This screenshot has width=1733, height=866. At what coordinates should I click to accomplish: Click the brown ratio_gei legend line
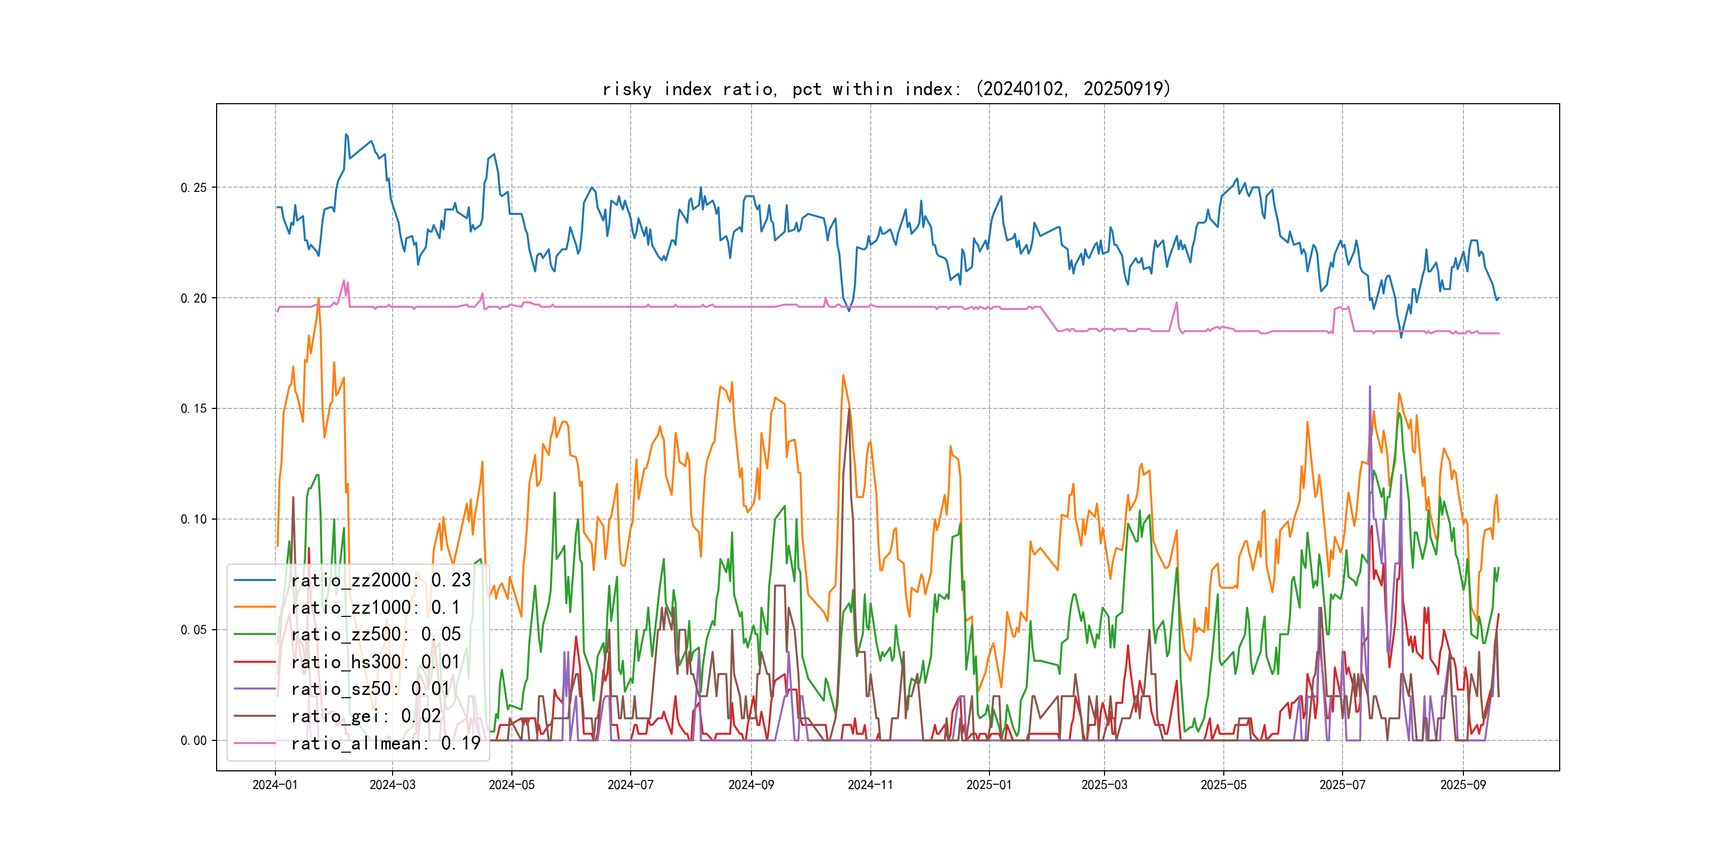254,716
